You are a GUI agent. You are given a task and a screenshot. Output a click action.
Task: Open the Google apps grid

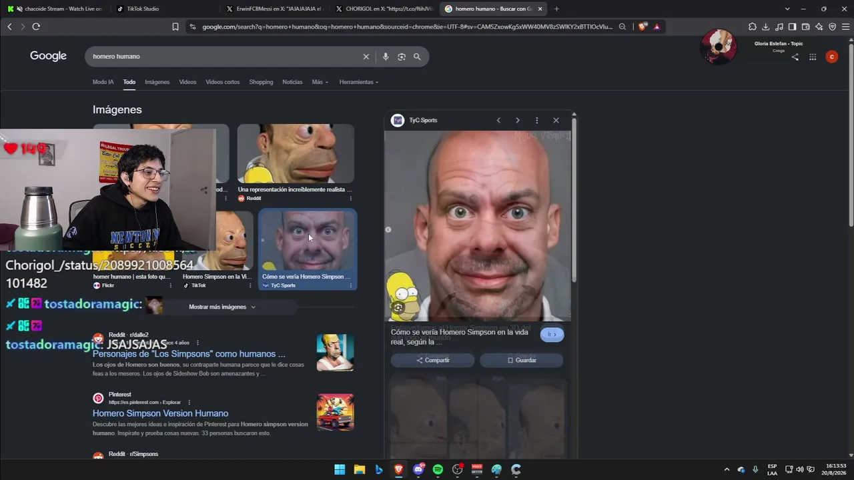click(813, 57)
